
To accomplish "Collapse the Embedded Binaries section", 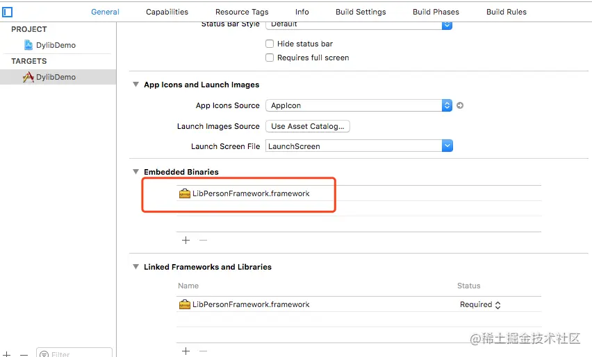I will coord(135,172).
